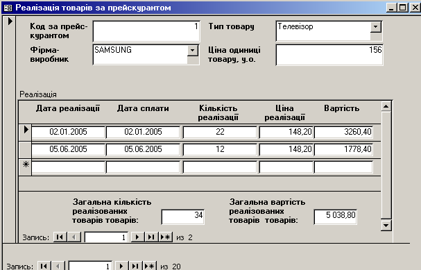Click subform scrollbar down arrow
421x270 pixels.
386,225
